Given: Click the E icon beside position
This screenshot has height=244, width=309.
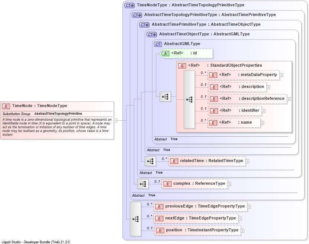Looking at the screenshot, I should [x=160, y=230].
